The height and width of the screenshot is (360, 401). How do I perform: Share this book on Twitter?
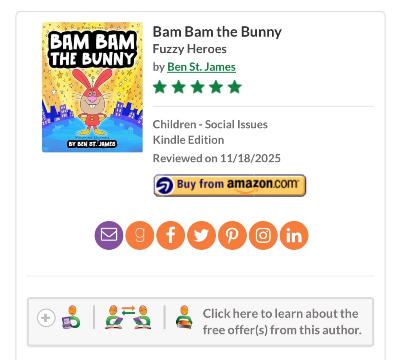point(201,235)
